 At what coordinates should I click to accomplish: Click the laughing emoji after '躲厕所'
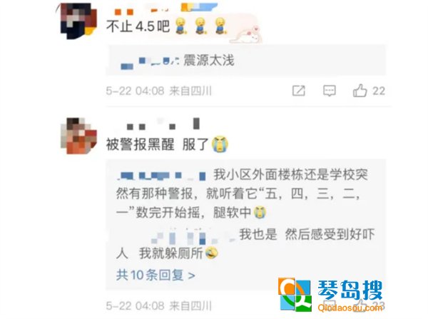(212, 253)
